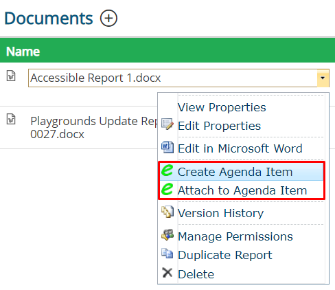Select Attach to Agenda Item
The width and height of the screenshot is (335, 290).
[x=242, y=190]
